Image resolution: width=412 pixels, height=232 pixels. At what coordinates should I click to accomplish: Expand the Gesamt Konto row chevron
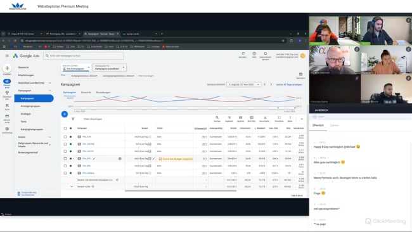[72, 186]
